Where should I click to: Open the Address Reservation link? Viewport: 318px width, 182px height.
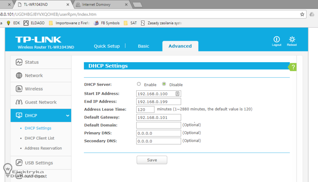pyautogui.click(x=43, y=148)
